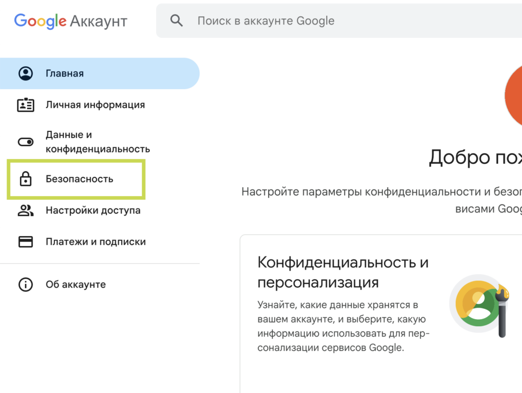Click the Главная profile circle icon
Image resolution: width=522 pixels, height=393 pixels.
[x=25, y=73]
